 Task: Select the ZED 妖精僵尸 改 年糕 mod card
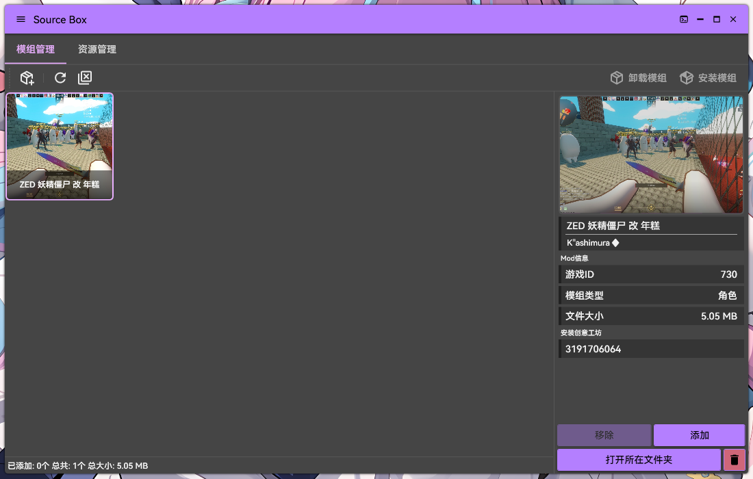[60, 146]
